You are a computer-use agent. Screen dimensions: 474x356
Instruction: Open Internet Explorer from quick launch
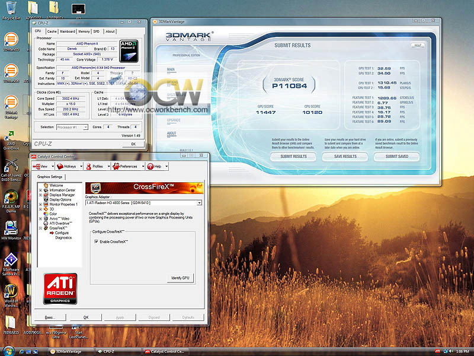point(21,351)
